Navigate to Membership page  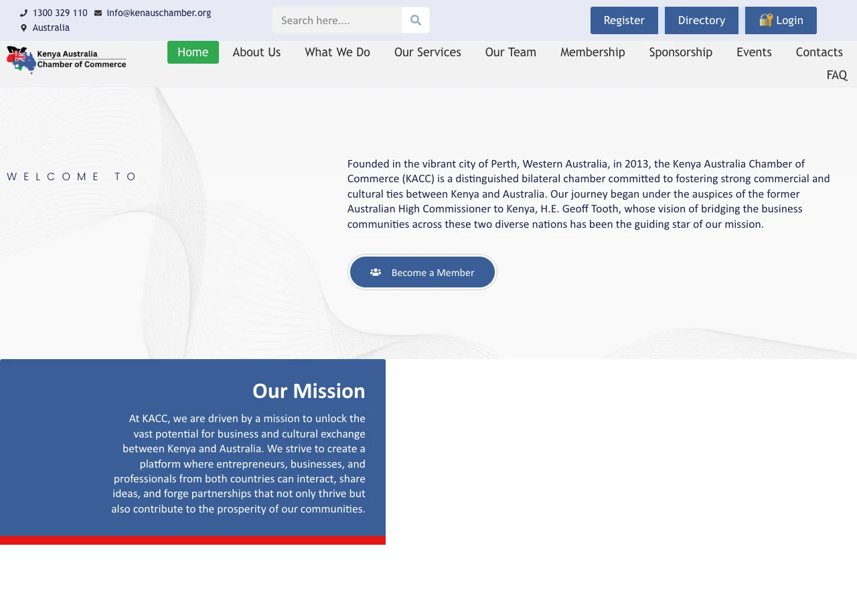[593, 52]
